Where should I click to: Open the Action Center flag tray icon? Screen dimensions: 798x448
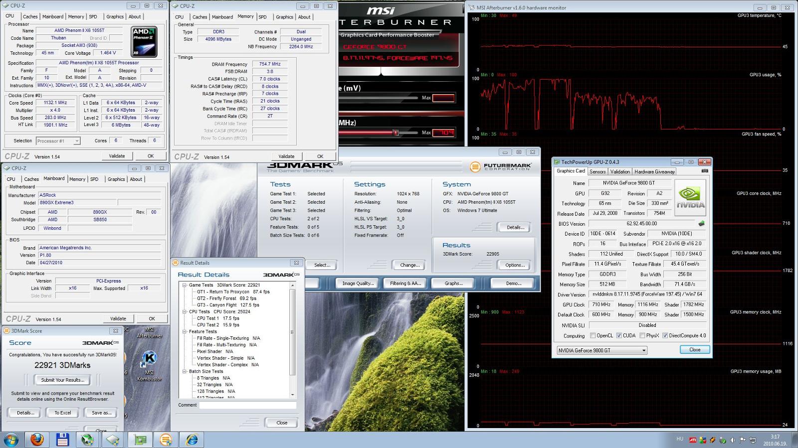(743, 440)
